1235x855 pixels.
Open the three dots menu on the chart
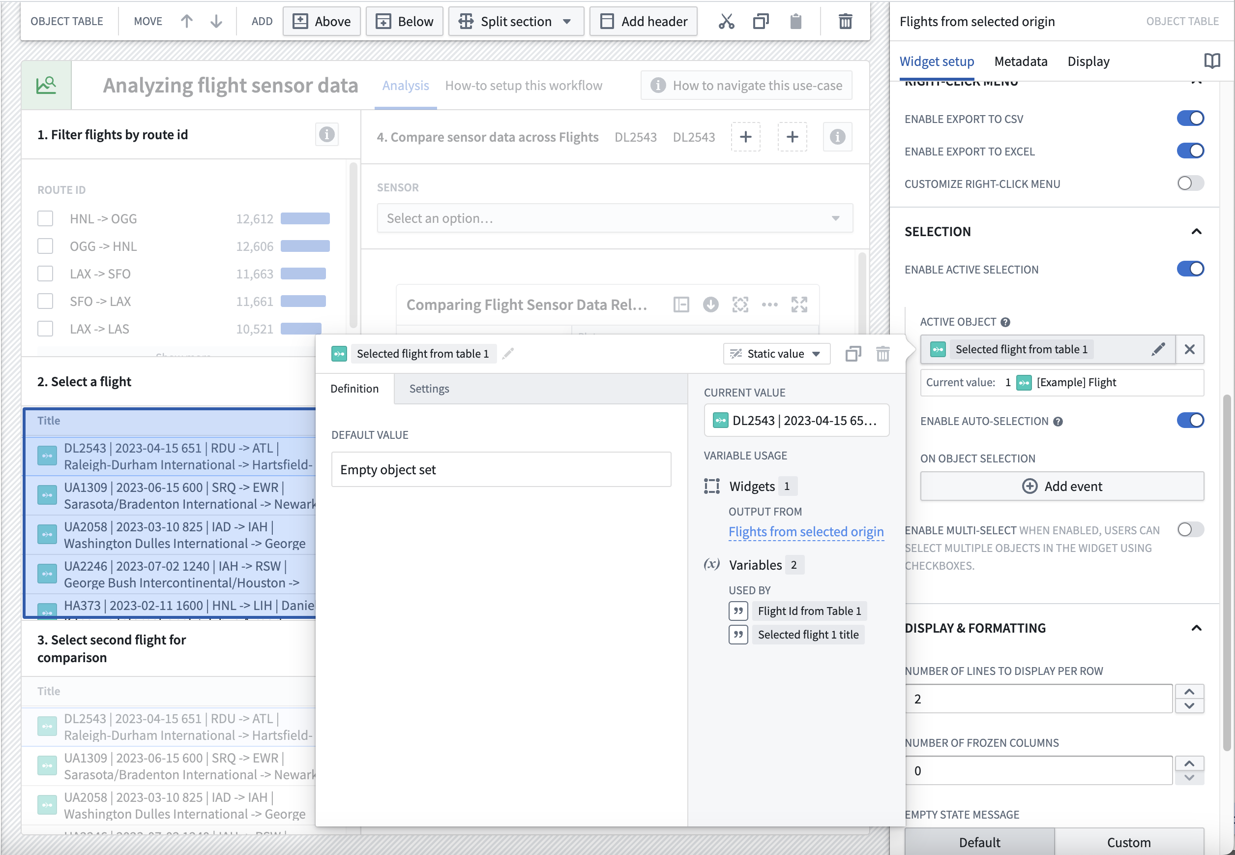[769, 305]
